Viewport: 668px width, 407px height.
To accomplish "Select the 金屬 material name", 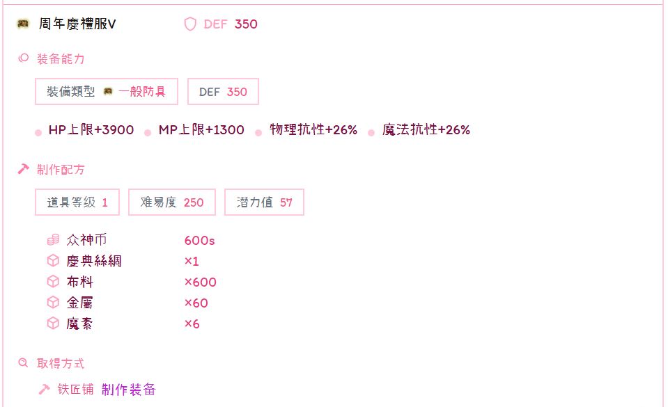I will tap(80, 303).
